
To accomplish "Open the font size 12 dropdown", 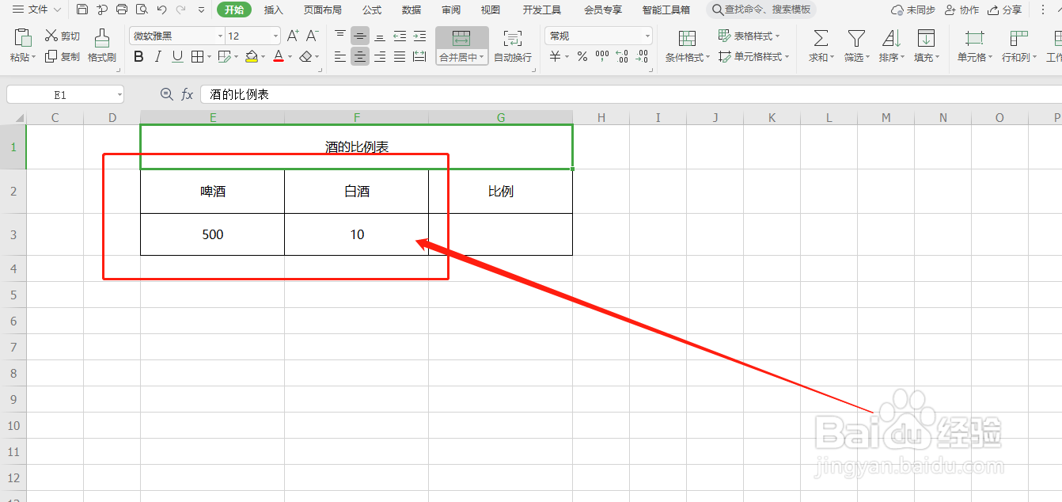I will point(275,36).
